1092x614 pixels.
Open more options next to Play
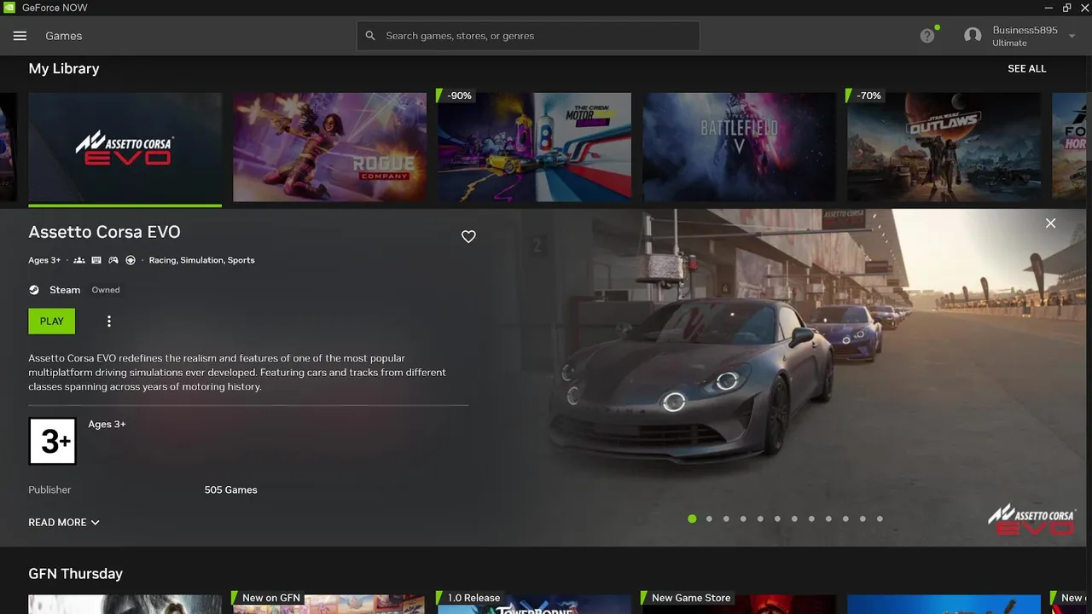tap(108, 321)
